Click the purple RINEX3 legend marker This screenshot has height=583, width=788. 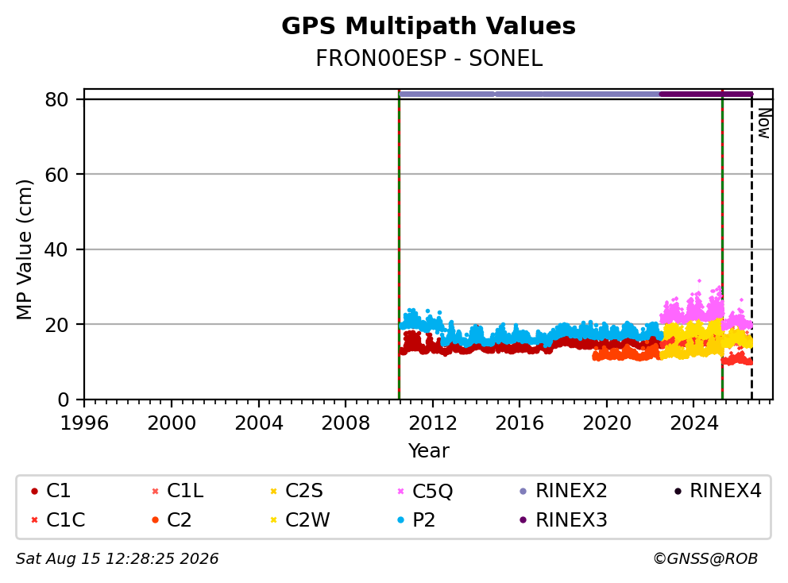point(523,520)
